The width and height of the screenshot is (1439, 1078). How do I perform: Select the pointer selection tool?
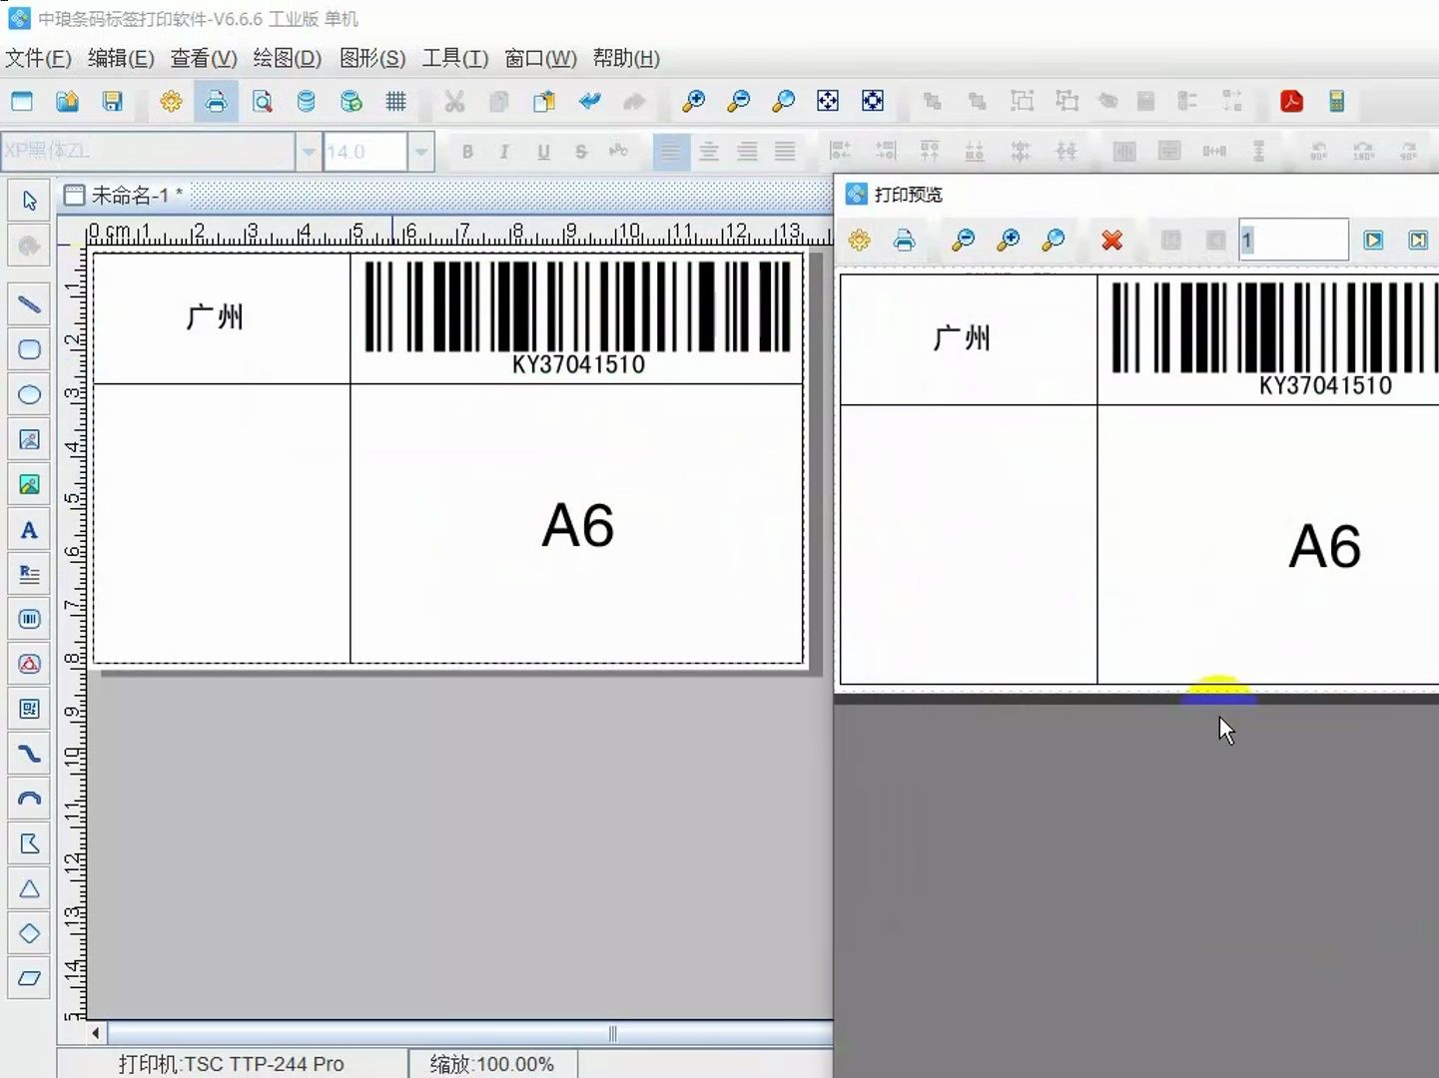pos(29,201)
